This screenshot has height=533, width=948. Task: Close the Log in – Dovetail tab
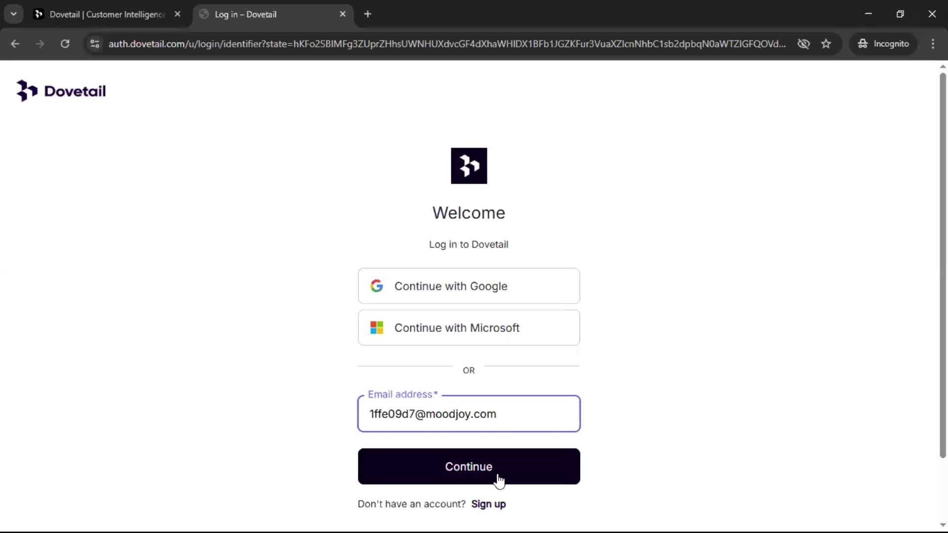pos(343,14)
